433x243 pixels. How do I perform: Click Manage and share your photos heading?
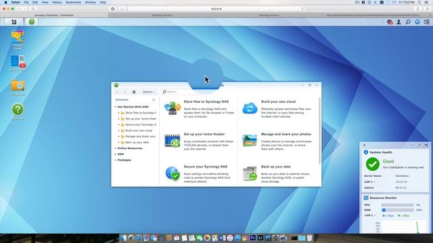(x=286, y=134)
